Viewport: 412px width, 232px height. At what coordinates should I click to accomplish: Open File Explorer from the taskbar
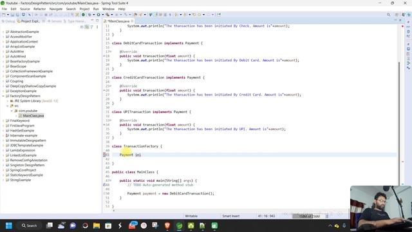(97, 226)
